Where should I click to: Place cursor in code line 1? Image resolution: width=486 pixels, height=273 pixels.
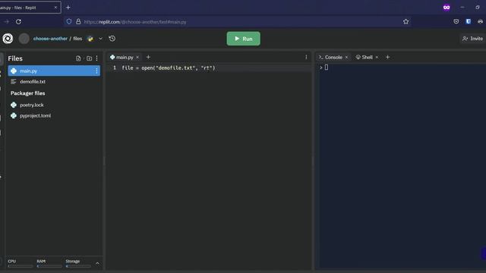click(169, 67)
